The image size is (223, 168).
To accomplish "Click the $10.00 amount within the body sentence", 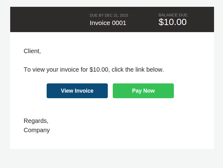I will tap(99, 70).
